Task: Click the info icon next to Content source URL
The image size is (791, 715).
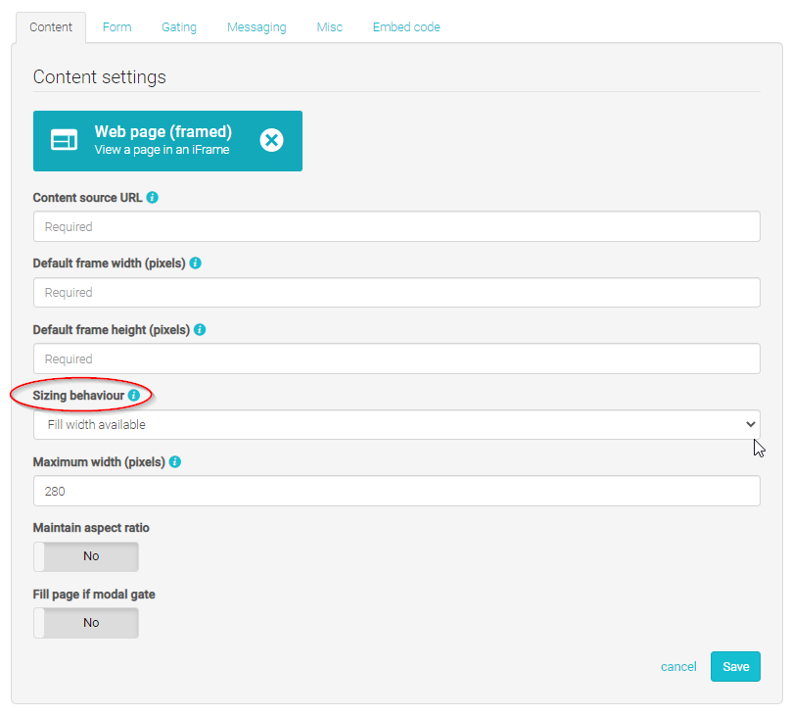Action: (x=153, y=197)
